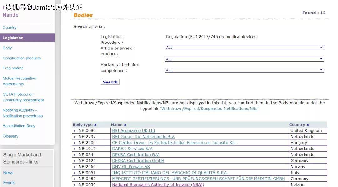Click the 'United Kingdom' country cell
This screenshot has width=338, height=187.
306,130
